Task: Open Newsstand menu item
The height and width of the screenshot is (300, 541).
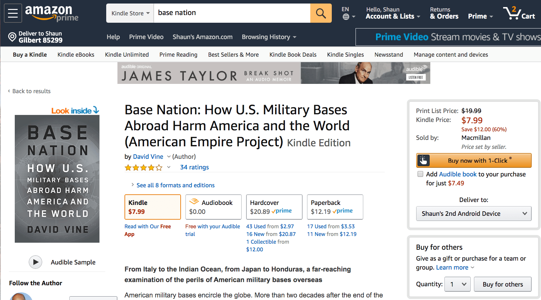Action: pyautogui.click(x=389, y=55)
